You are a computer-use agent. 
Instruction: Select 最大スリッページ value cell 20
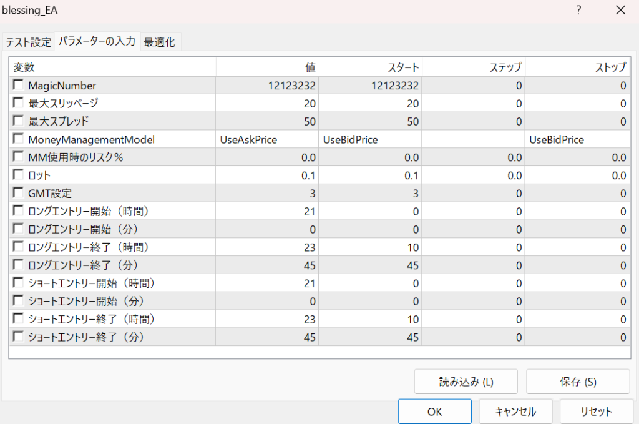[267, 104]
